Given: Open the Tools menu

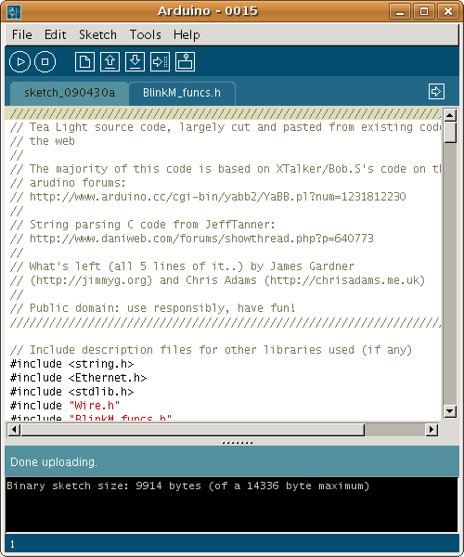Looking at the screenshot, I should 145,35.
